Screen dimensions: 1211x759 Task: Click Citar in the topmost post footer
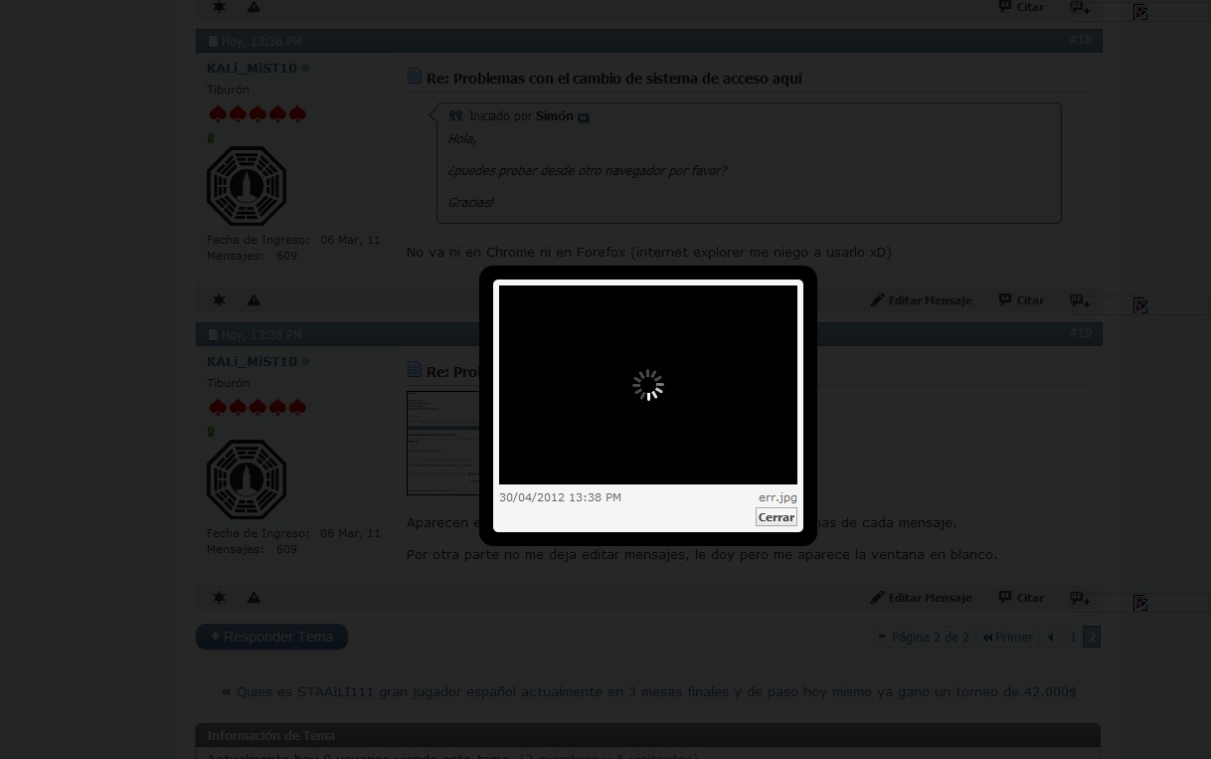pyautogui.click(x=1022, y=7)
